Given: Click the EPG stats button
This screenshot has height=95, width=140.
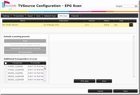Looking at the screenshot, I should (84, 81).
